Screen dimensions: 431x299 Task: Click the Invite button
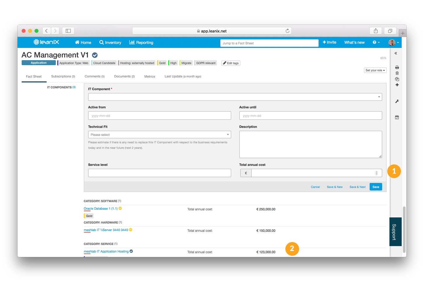329,42
